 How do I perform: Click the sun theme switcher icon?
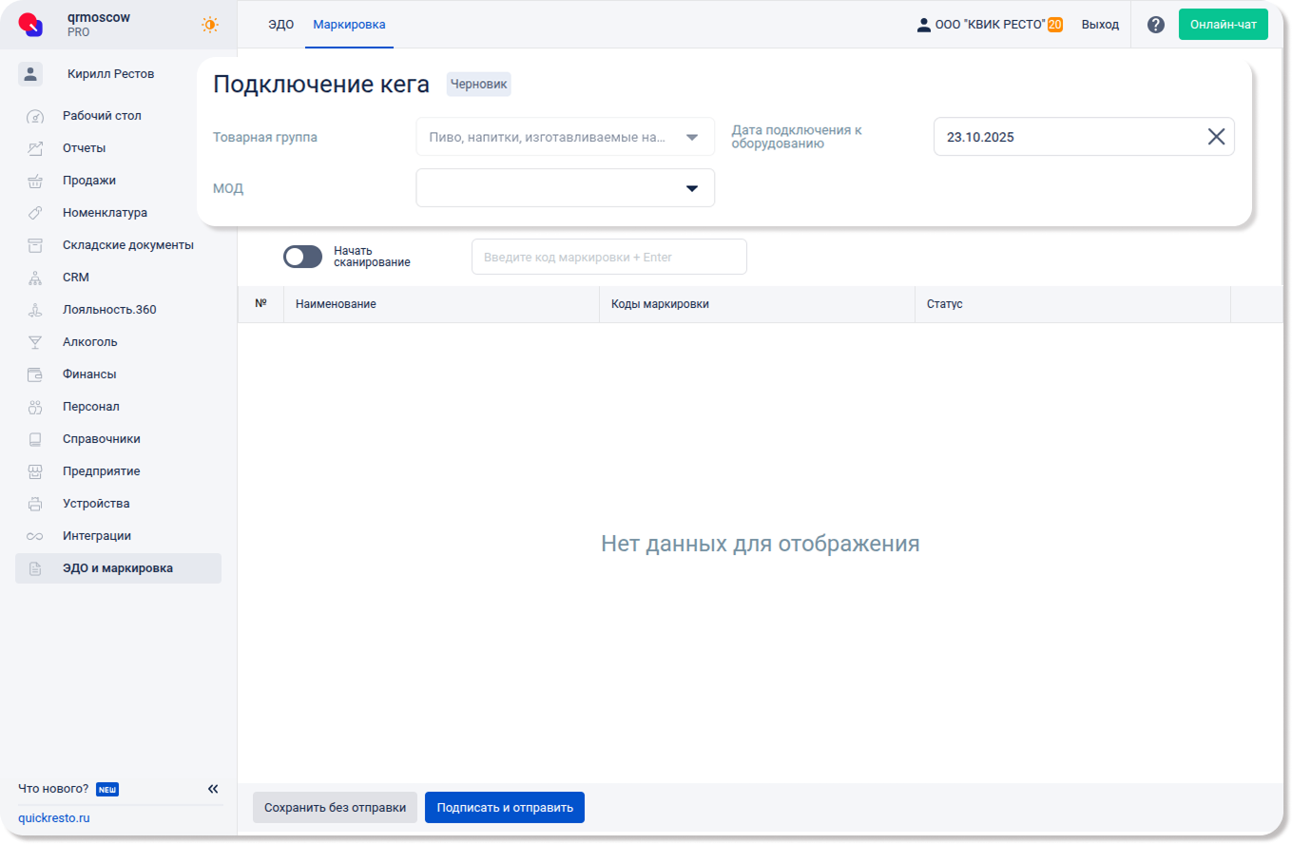[x=210, y=25]
